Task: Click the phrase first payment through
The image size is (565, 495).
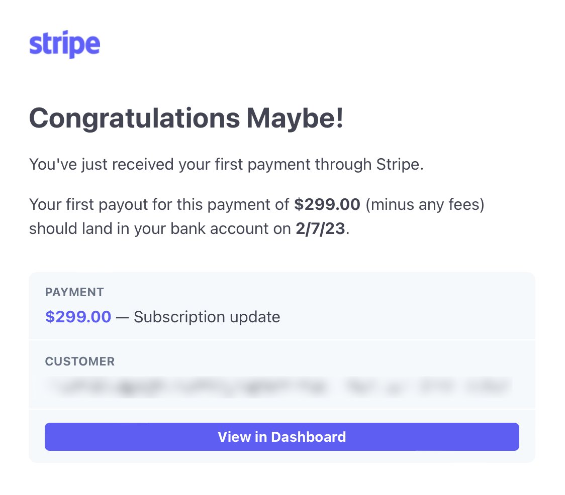Action: pos(293,165)
